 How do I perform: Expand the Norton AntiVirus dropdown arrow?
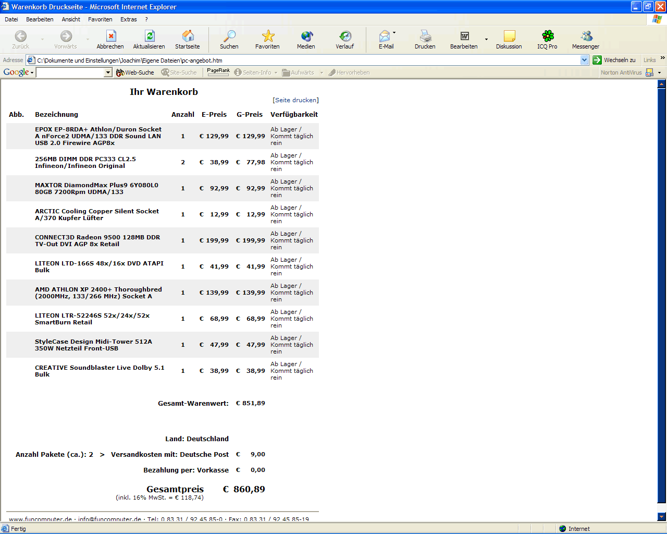pos(659,73)
